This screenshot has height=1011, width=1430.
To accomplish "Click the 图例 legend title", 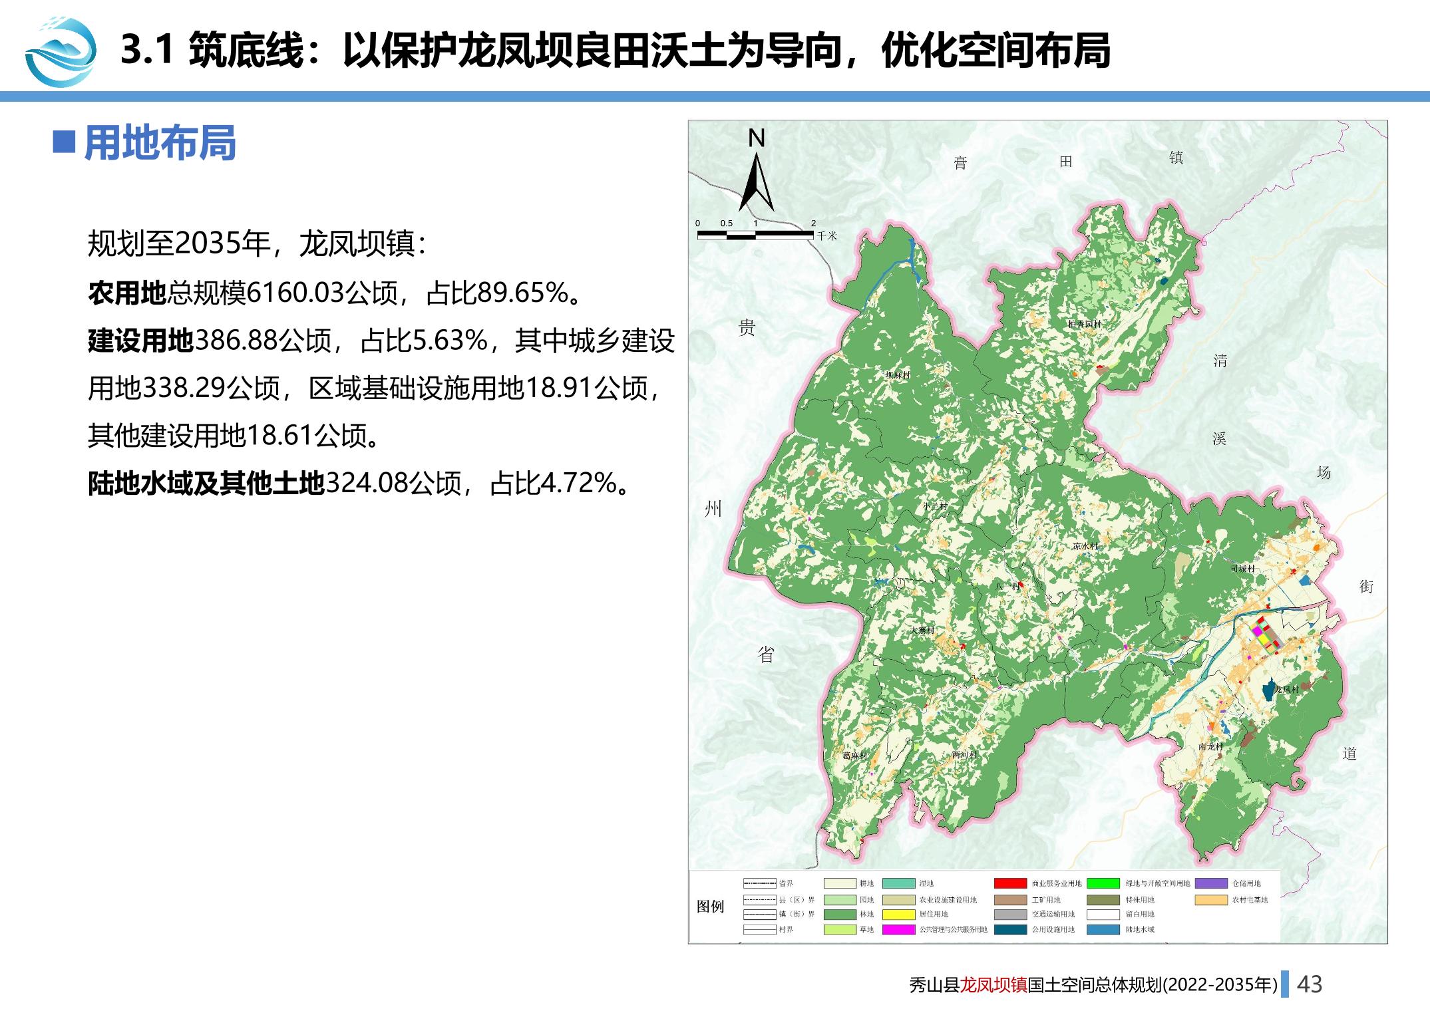I will pyautogui.click(x=710, y=907).
